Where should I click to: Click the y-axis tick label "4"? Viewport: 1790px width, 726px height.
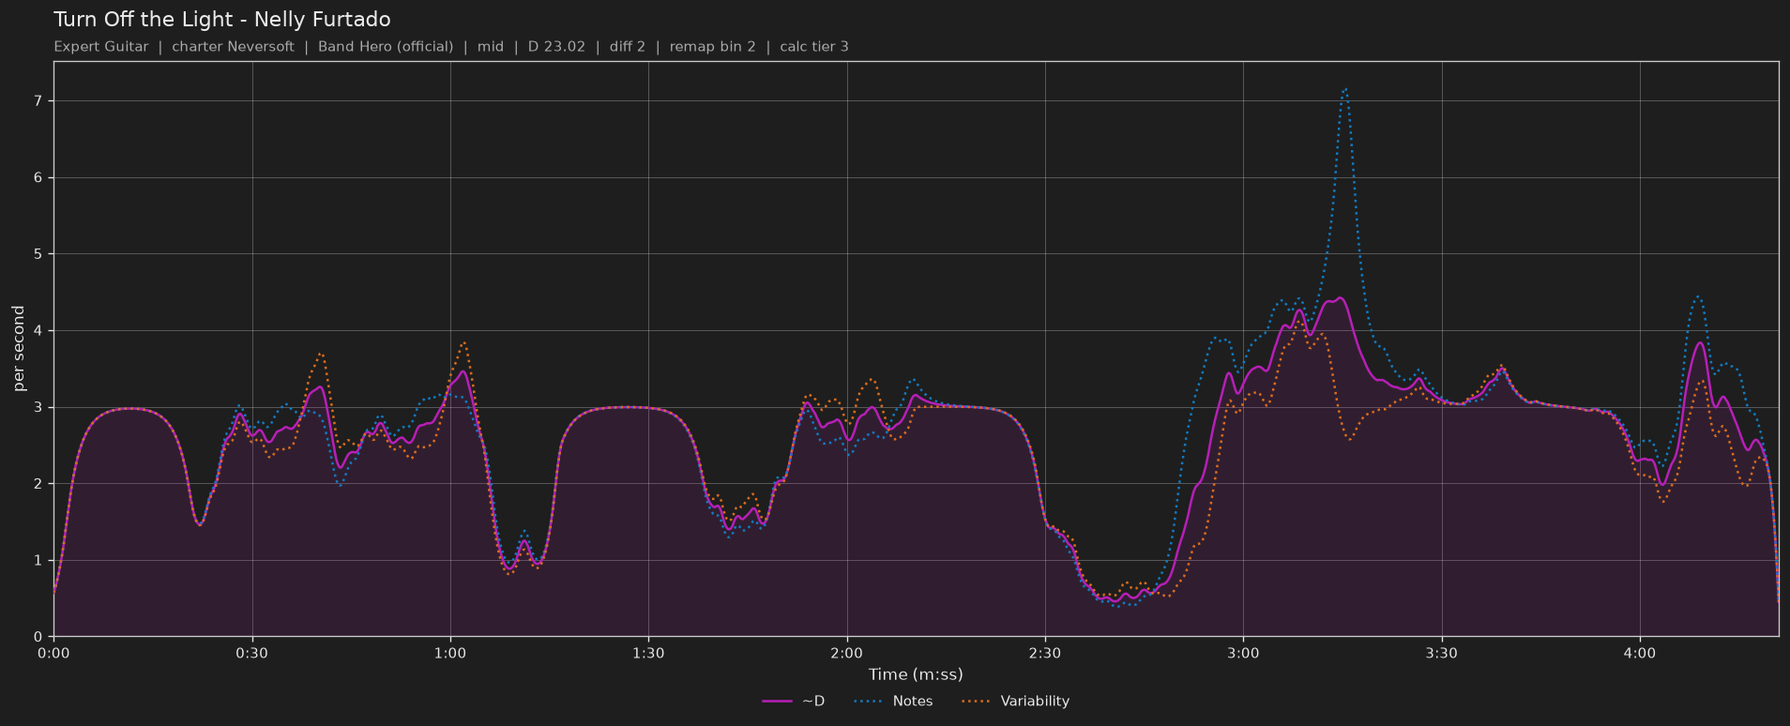pyautogui.click(x=39, y=331)
